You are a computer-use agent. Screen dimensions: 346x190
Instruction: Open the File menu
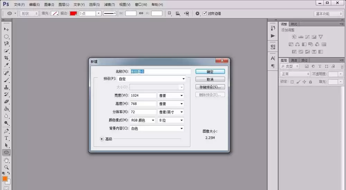click(x=19, y=4)
